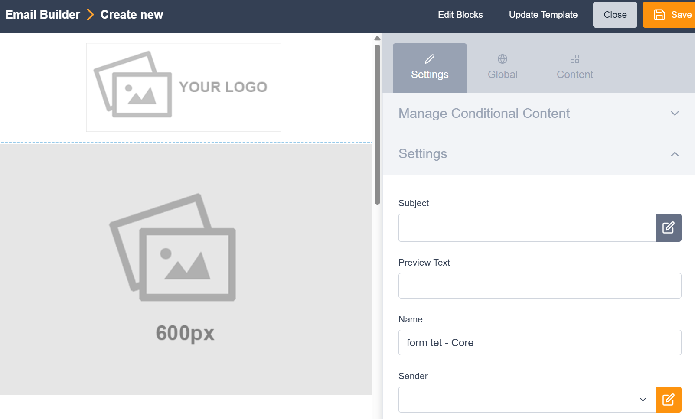Collapse the Settings section chevron
The width and height of the screenshot is (695, 419).
[x=675, y=154]
